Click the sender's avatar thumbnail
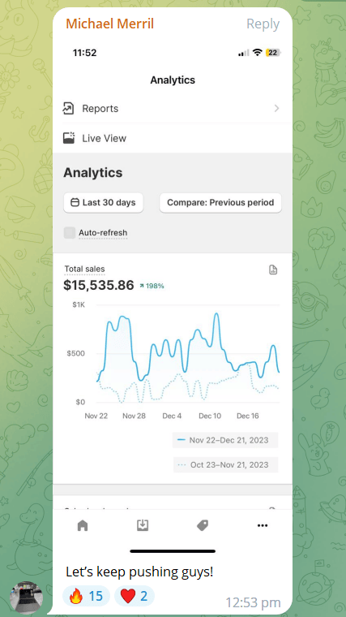 point(27,598)
